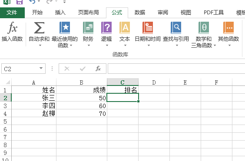Switch to the Home (开始) tab
The width and height of the screenshot is (245, 161).
(37, 13)
